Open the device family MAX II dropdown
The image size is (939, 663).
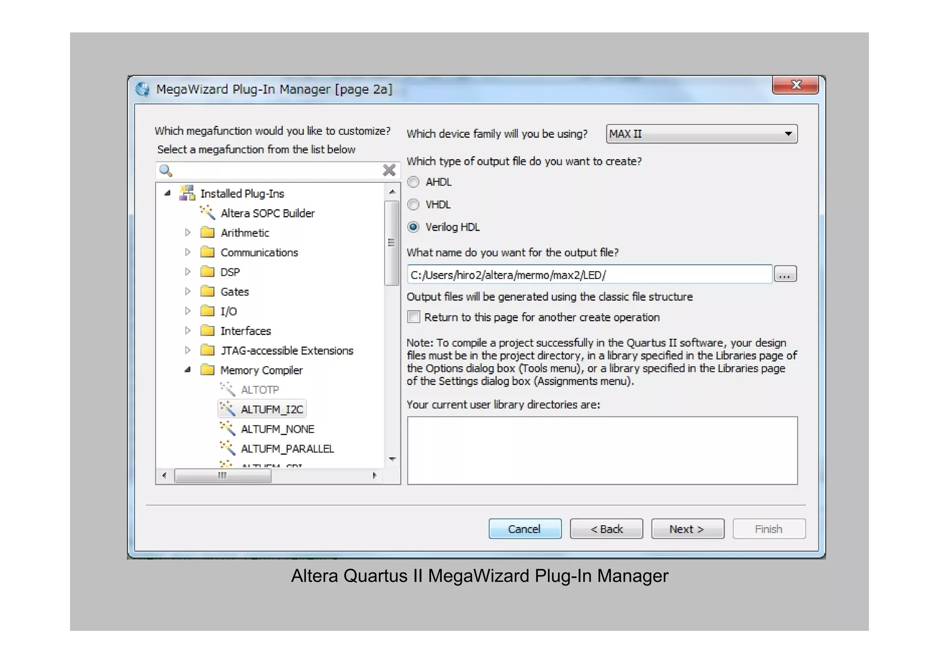(x=701, y=134)
